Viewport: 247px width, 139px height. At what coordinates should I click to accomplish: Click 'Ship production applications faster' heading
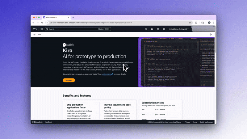point(76,106)
